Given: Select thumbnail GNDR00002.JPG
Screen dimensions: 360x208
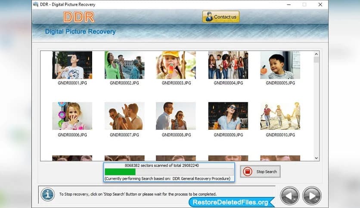Looking at the screenshot, I should coord(124,65).
